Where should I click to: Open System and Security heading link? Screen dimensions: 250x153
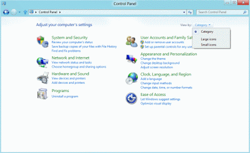70,37
